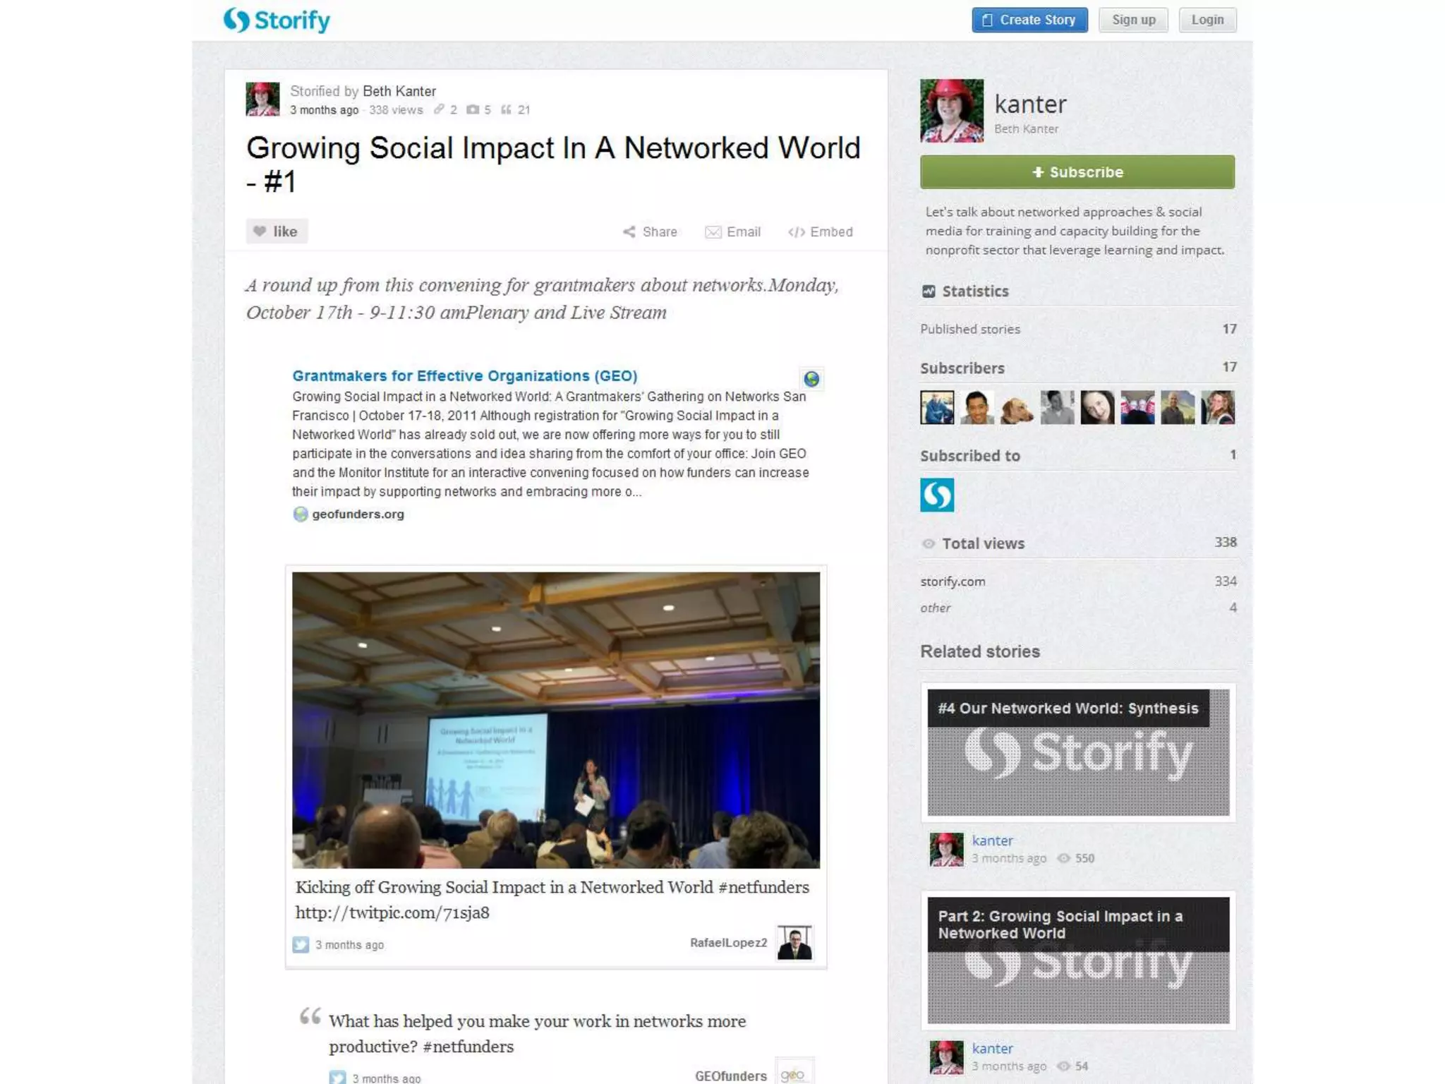Open the conference room photo
The height and width of the screenshot is (1084, 1445).
tap(556, 720)
